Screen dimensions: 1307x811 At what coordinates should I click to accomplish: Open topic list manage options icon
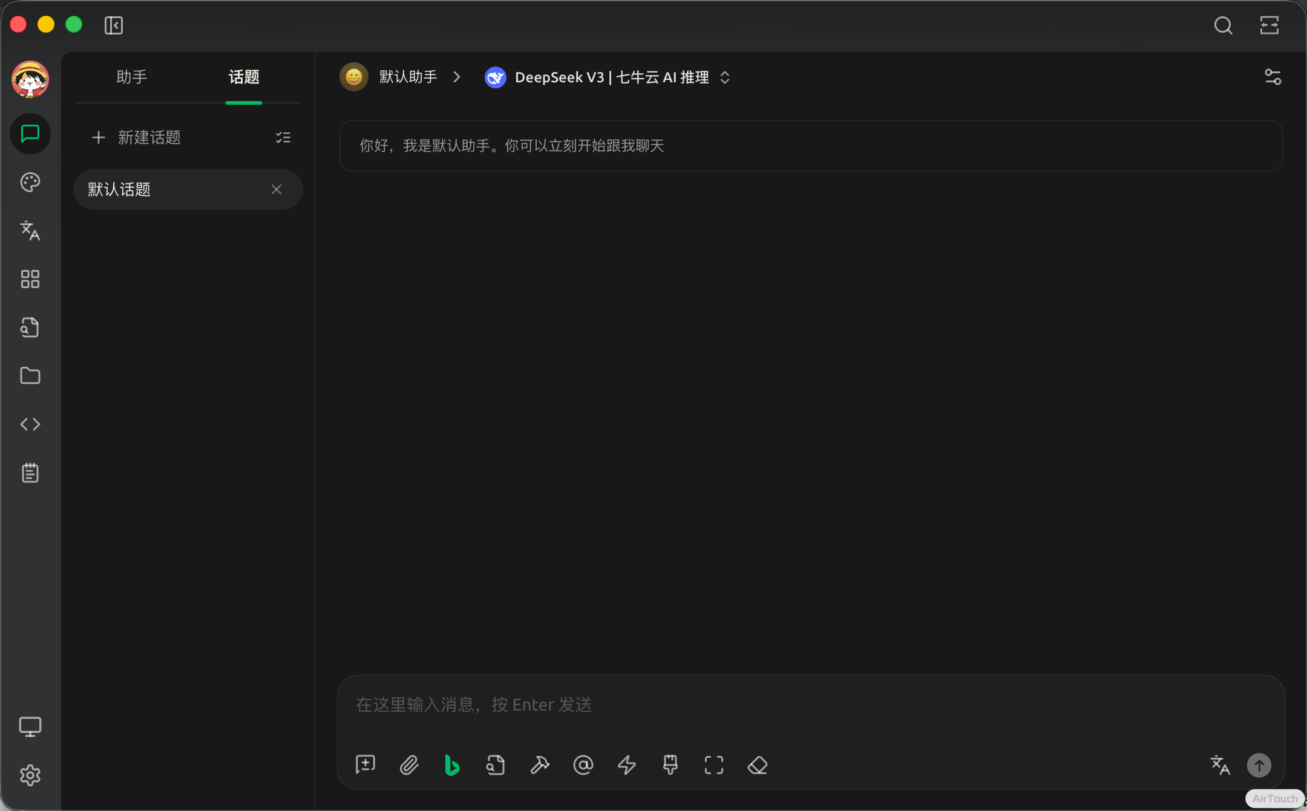point(283,137)
